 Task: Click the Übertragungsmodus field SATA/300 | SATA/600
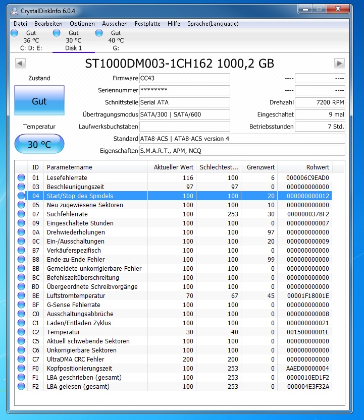[185, 114]
